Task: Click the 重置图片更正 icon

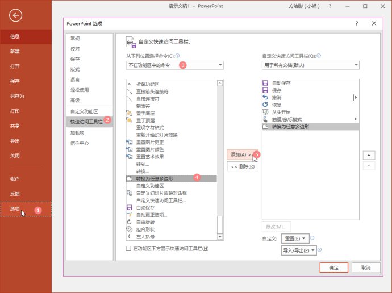Action: (x=130, y=142)
